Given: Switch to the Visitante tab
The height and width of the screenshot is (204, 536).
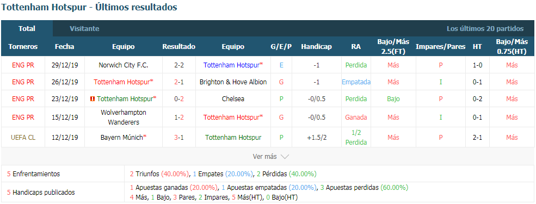Looking at the screenshot, I should (84, 29).
